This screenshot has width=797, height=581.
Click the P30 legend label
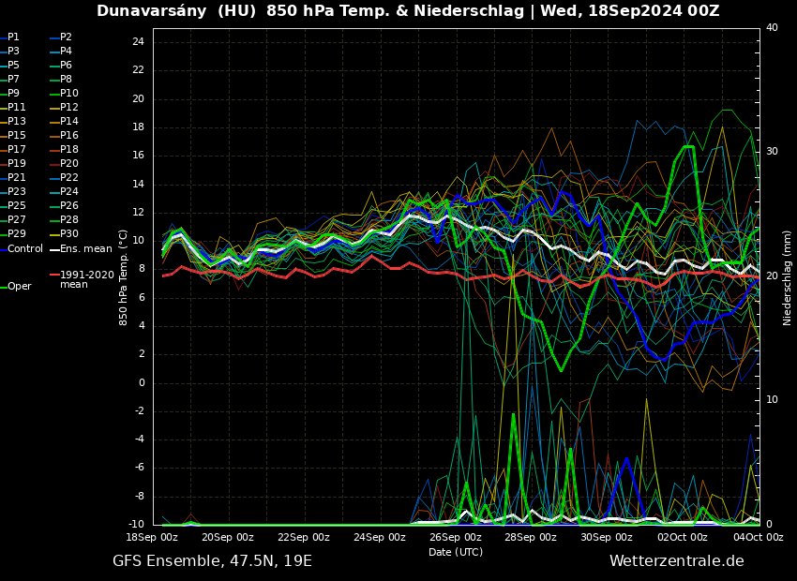pos(69,234)
